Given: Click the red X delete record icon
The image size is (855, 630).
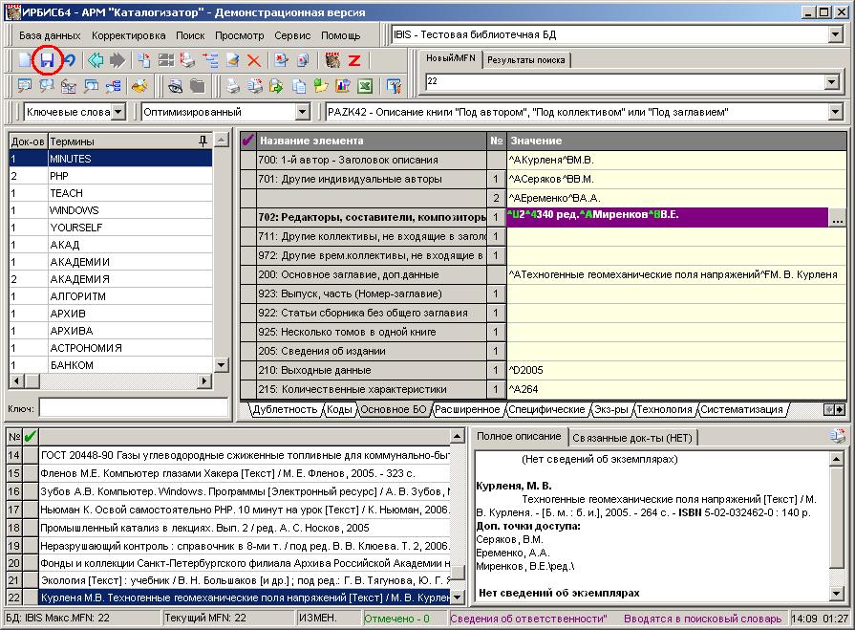Looking at the screenshot, I should click(254, 61).
